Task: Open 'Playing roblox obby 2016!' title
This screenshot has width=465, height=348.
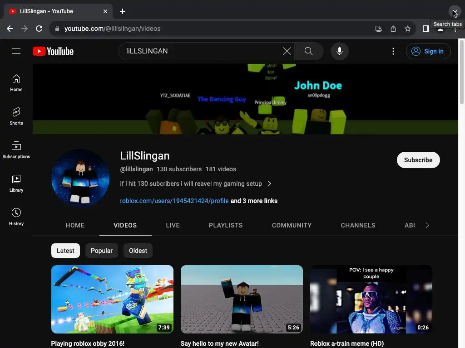Action: click(x=88, y=343)
